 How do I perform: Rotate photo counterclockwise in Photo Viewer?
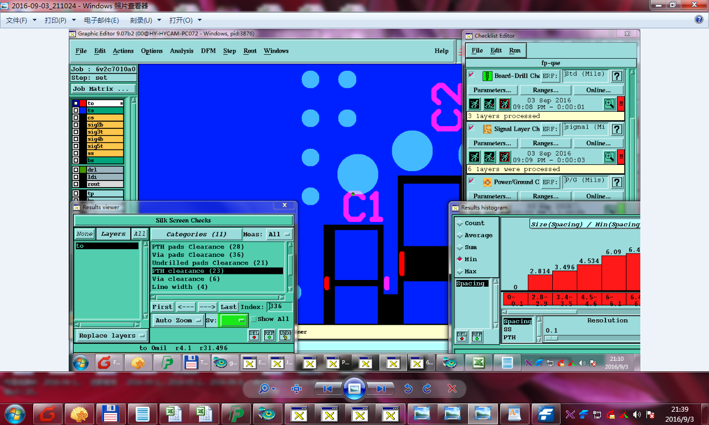[408, 388]
